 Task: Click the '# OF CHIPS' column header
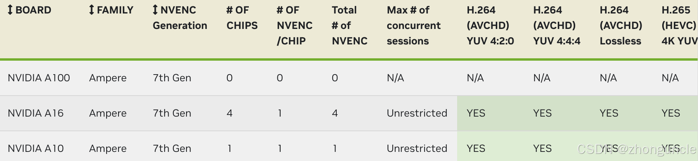coord(242,18)
